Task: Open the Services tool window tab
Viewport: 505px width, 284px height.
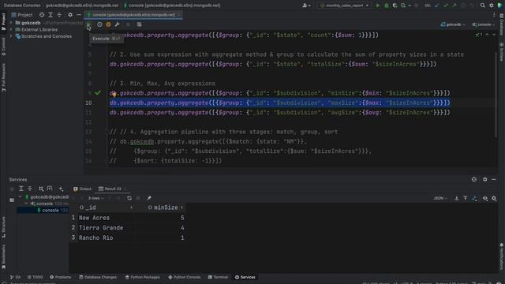Action: [245, 277]
